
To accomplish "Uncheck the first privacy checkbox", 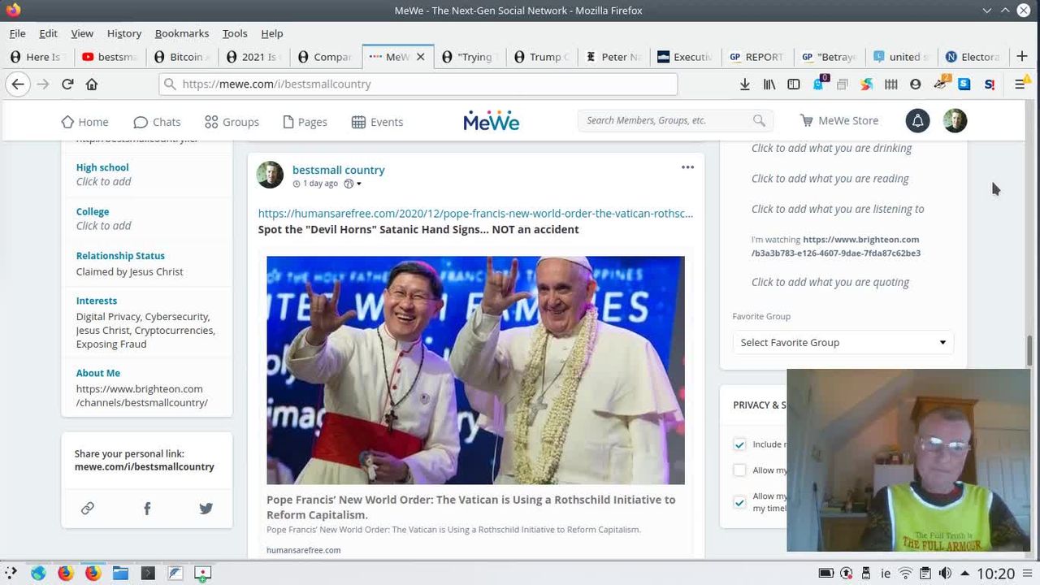I will click(x=739, y=444).
